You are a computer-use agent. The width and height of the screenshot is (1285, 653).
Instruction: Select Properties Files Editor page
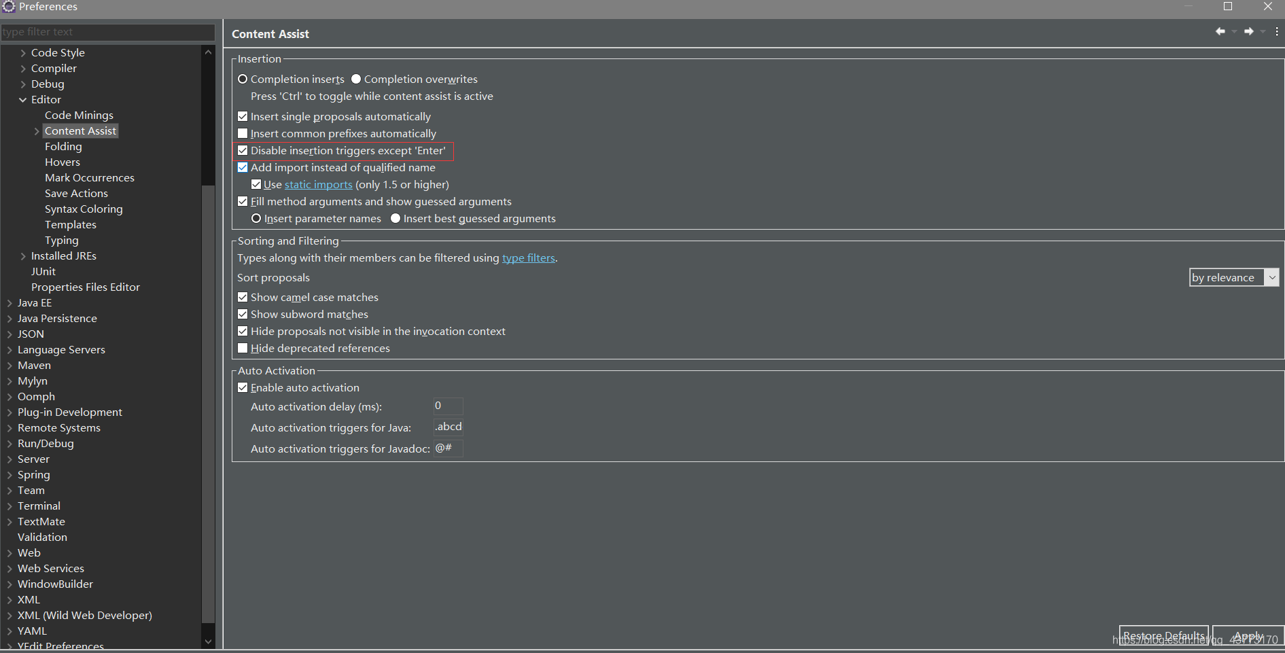tap(86, 287)
